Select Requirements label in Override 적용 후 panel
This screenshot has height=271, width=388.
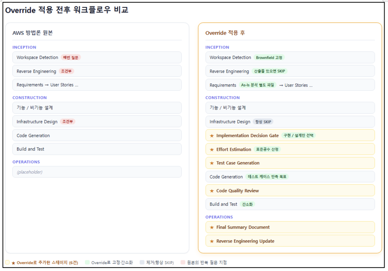point(223,85)
